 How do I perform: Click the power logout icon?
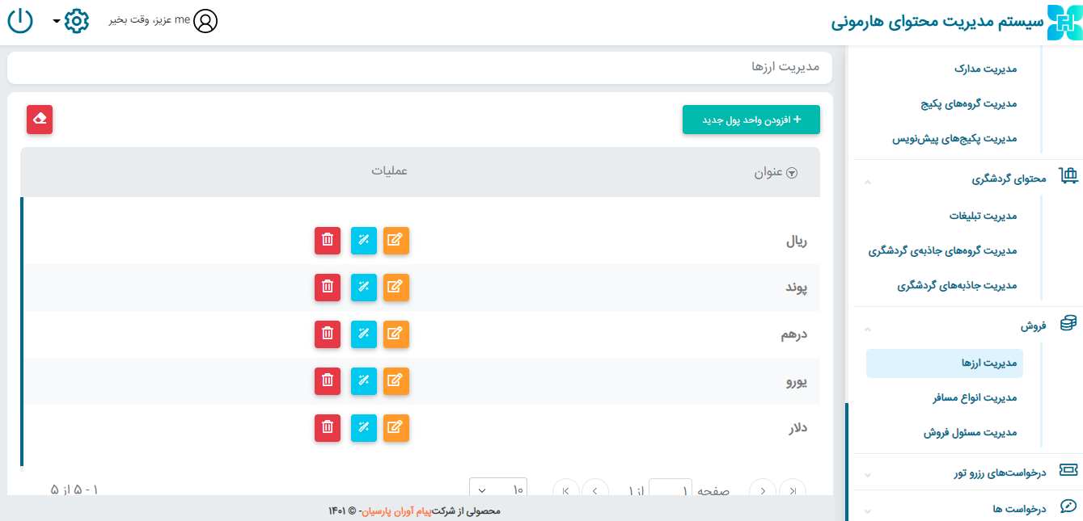[x=20, y=21]
